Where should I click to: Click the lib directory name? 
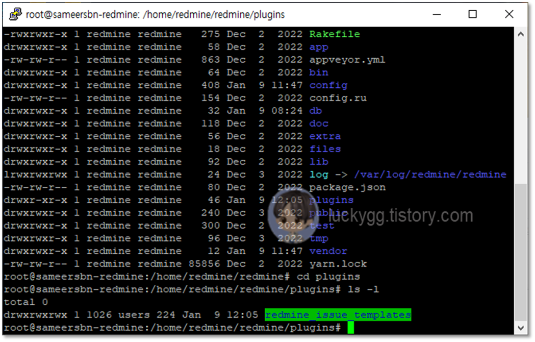tap(319, 162)
